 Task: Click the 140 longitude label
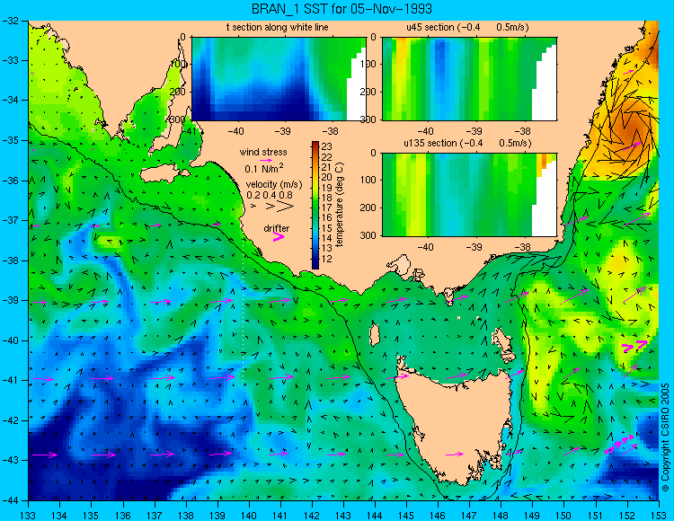coord(249,516)
